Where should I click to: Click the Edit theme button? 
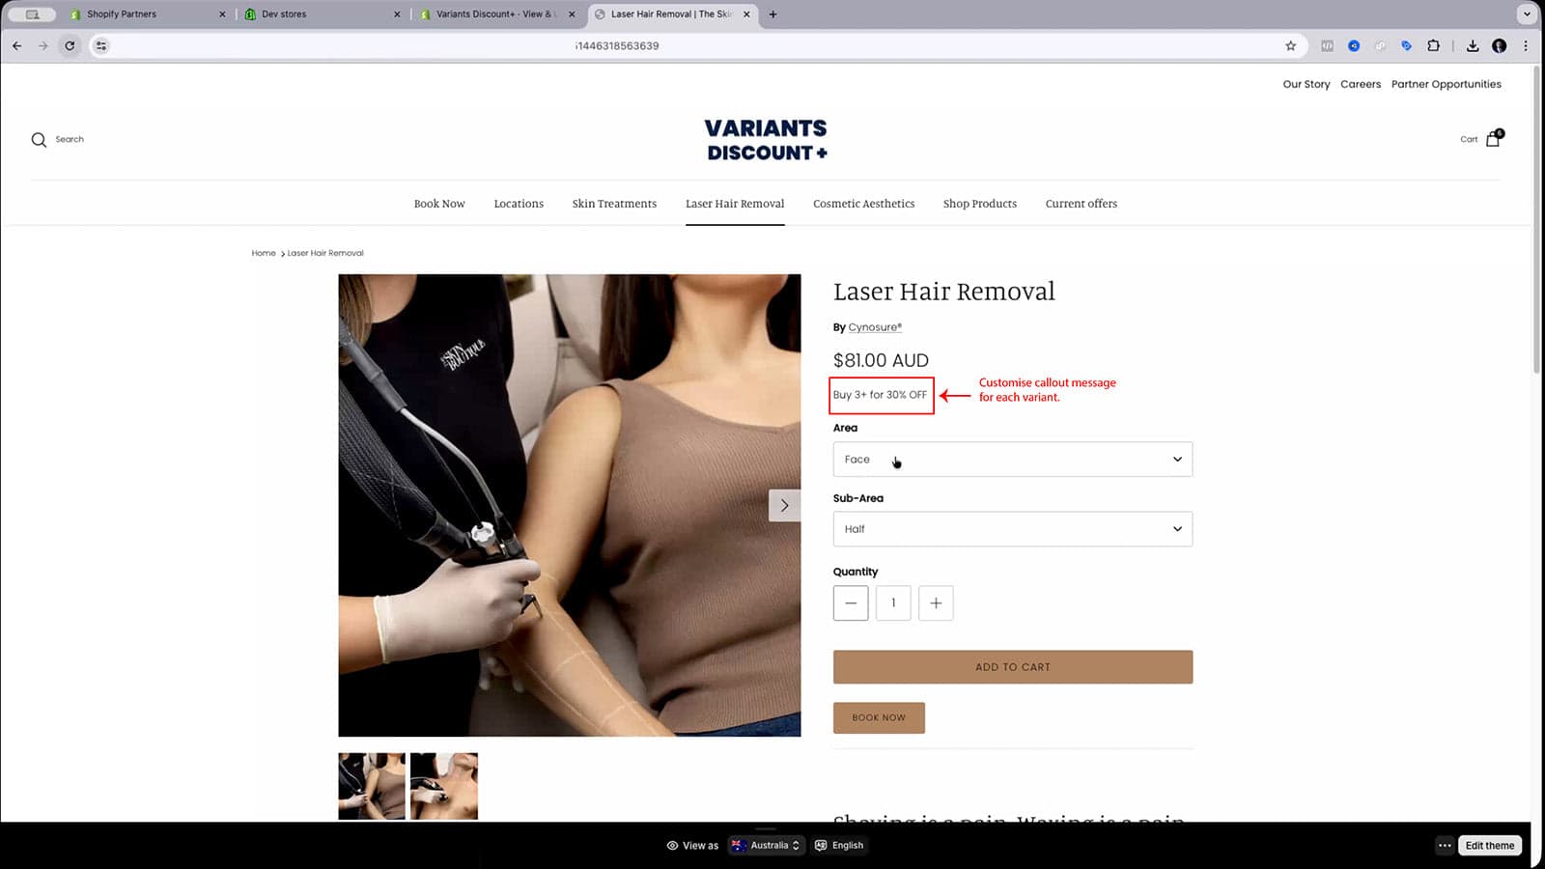point(1489,845)
